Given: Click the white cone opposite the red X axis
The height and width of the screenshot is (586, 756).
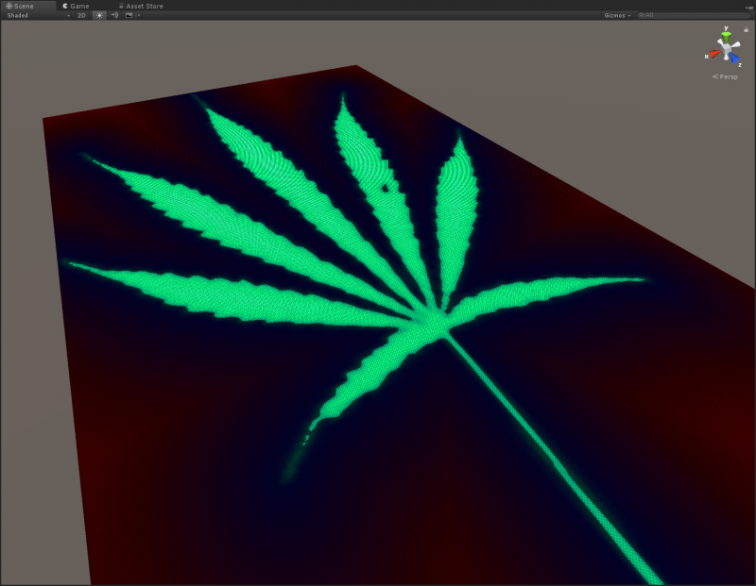Looking at the screenshot, I should (x=738, y=43).
